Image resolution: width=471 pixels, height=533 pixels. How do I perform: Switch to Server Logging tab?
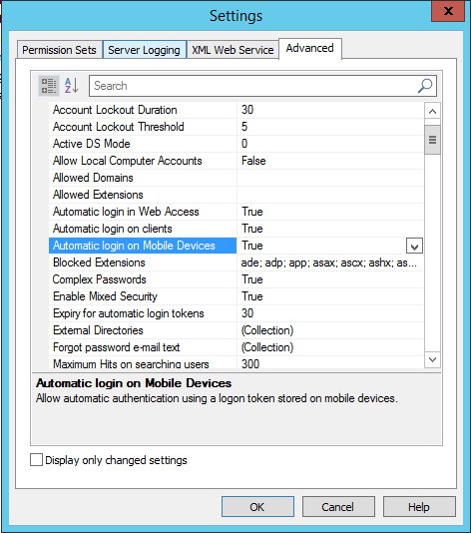(x=144, y=50)
